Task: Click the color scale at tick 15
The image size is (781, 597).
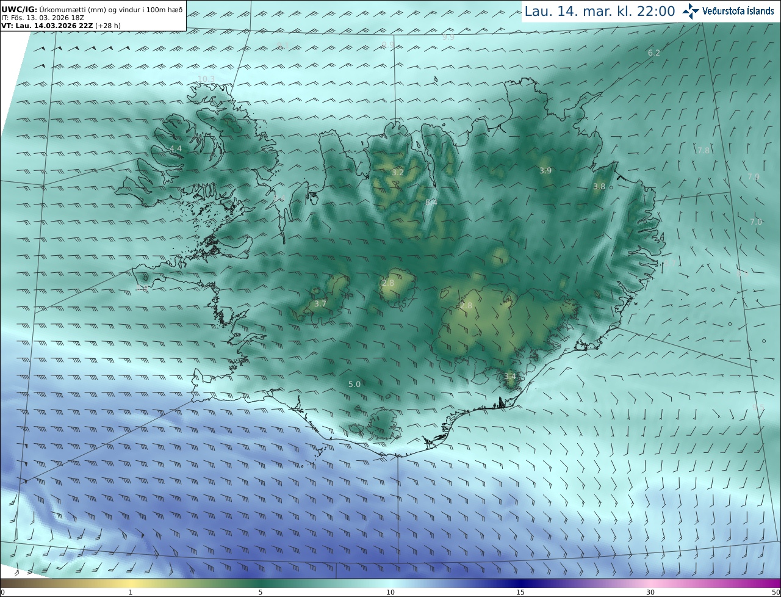Action: (x=520, y=592)
